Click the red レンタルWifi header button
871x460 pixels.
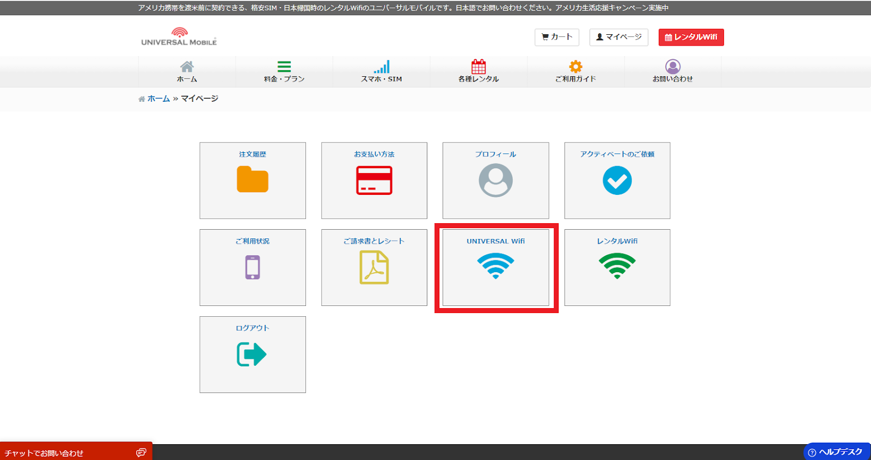[x=691, y=37]
